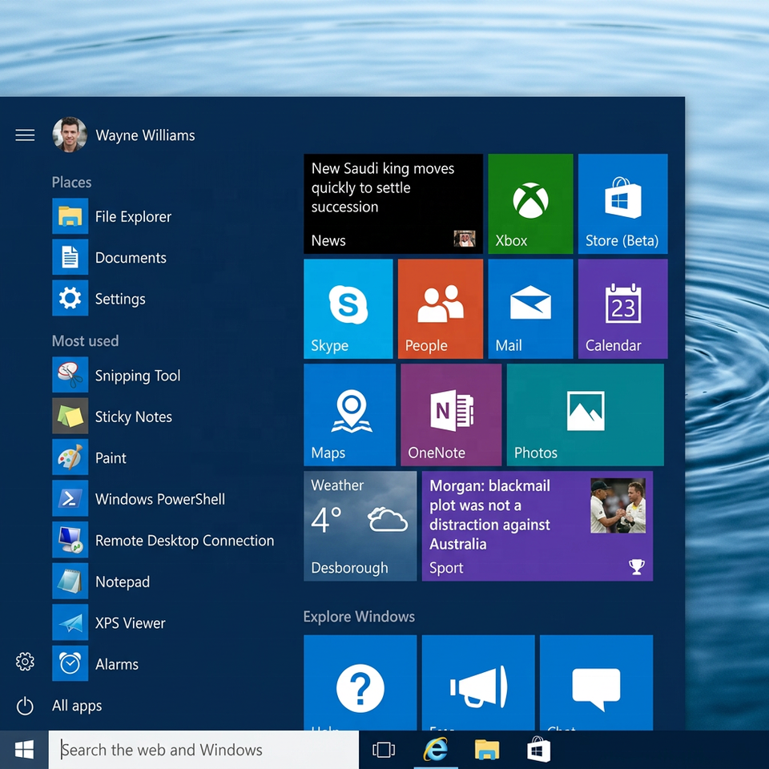
Task: Open the Skype tile
Action: tap(348, 308)
